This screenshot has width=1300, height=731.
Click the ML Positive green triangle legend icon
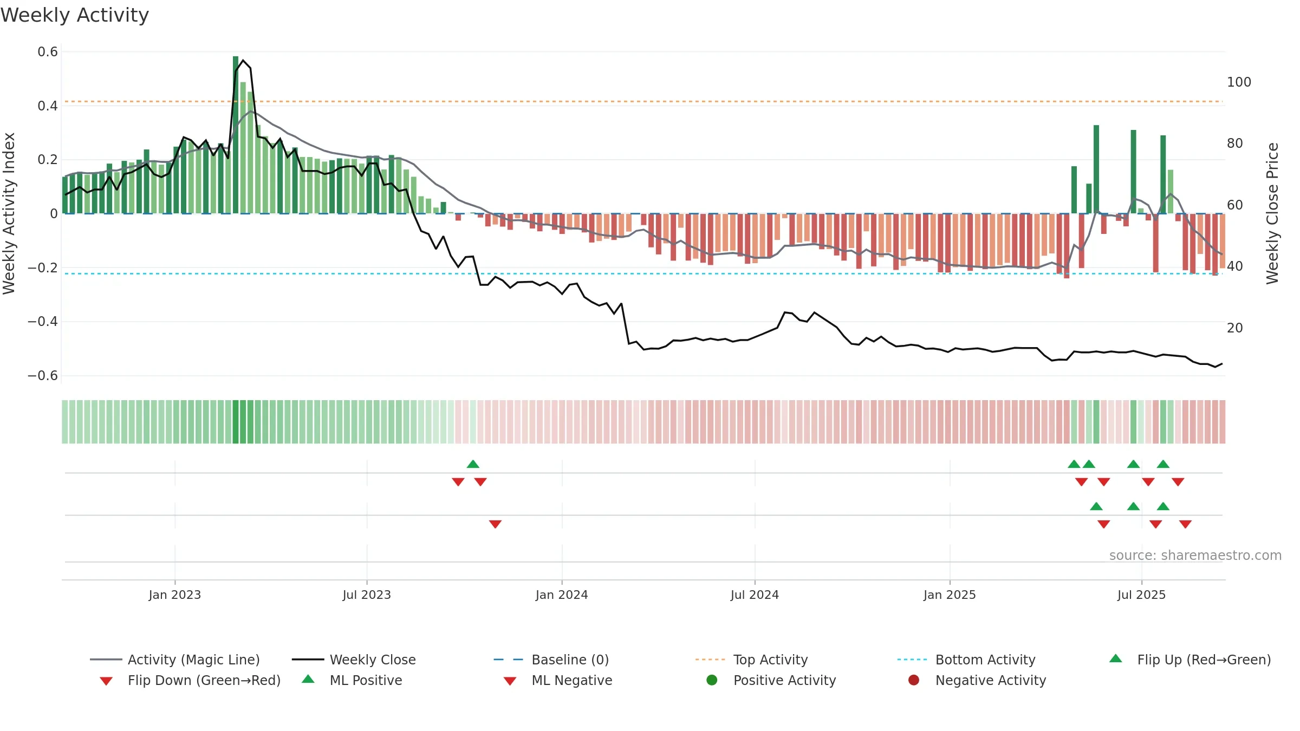coord(308,679)
